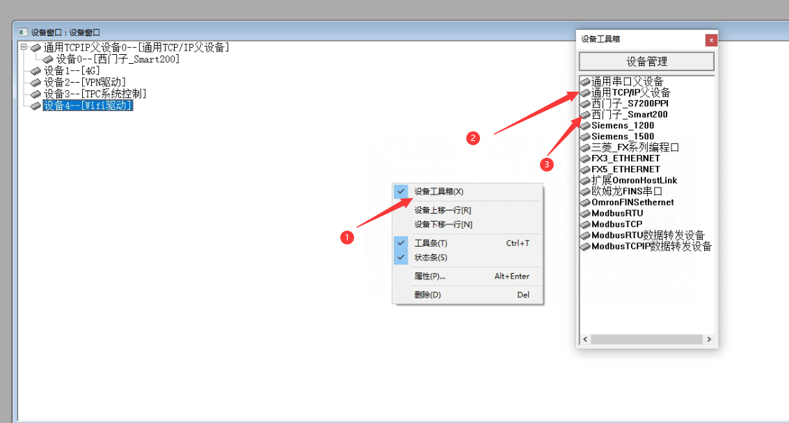
Task: Select 通用串口父设备 text in toolbox list
Action: (627, 81)
